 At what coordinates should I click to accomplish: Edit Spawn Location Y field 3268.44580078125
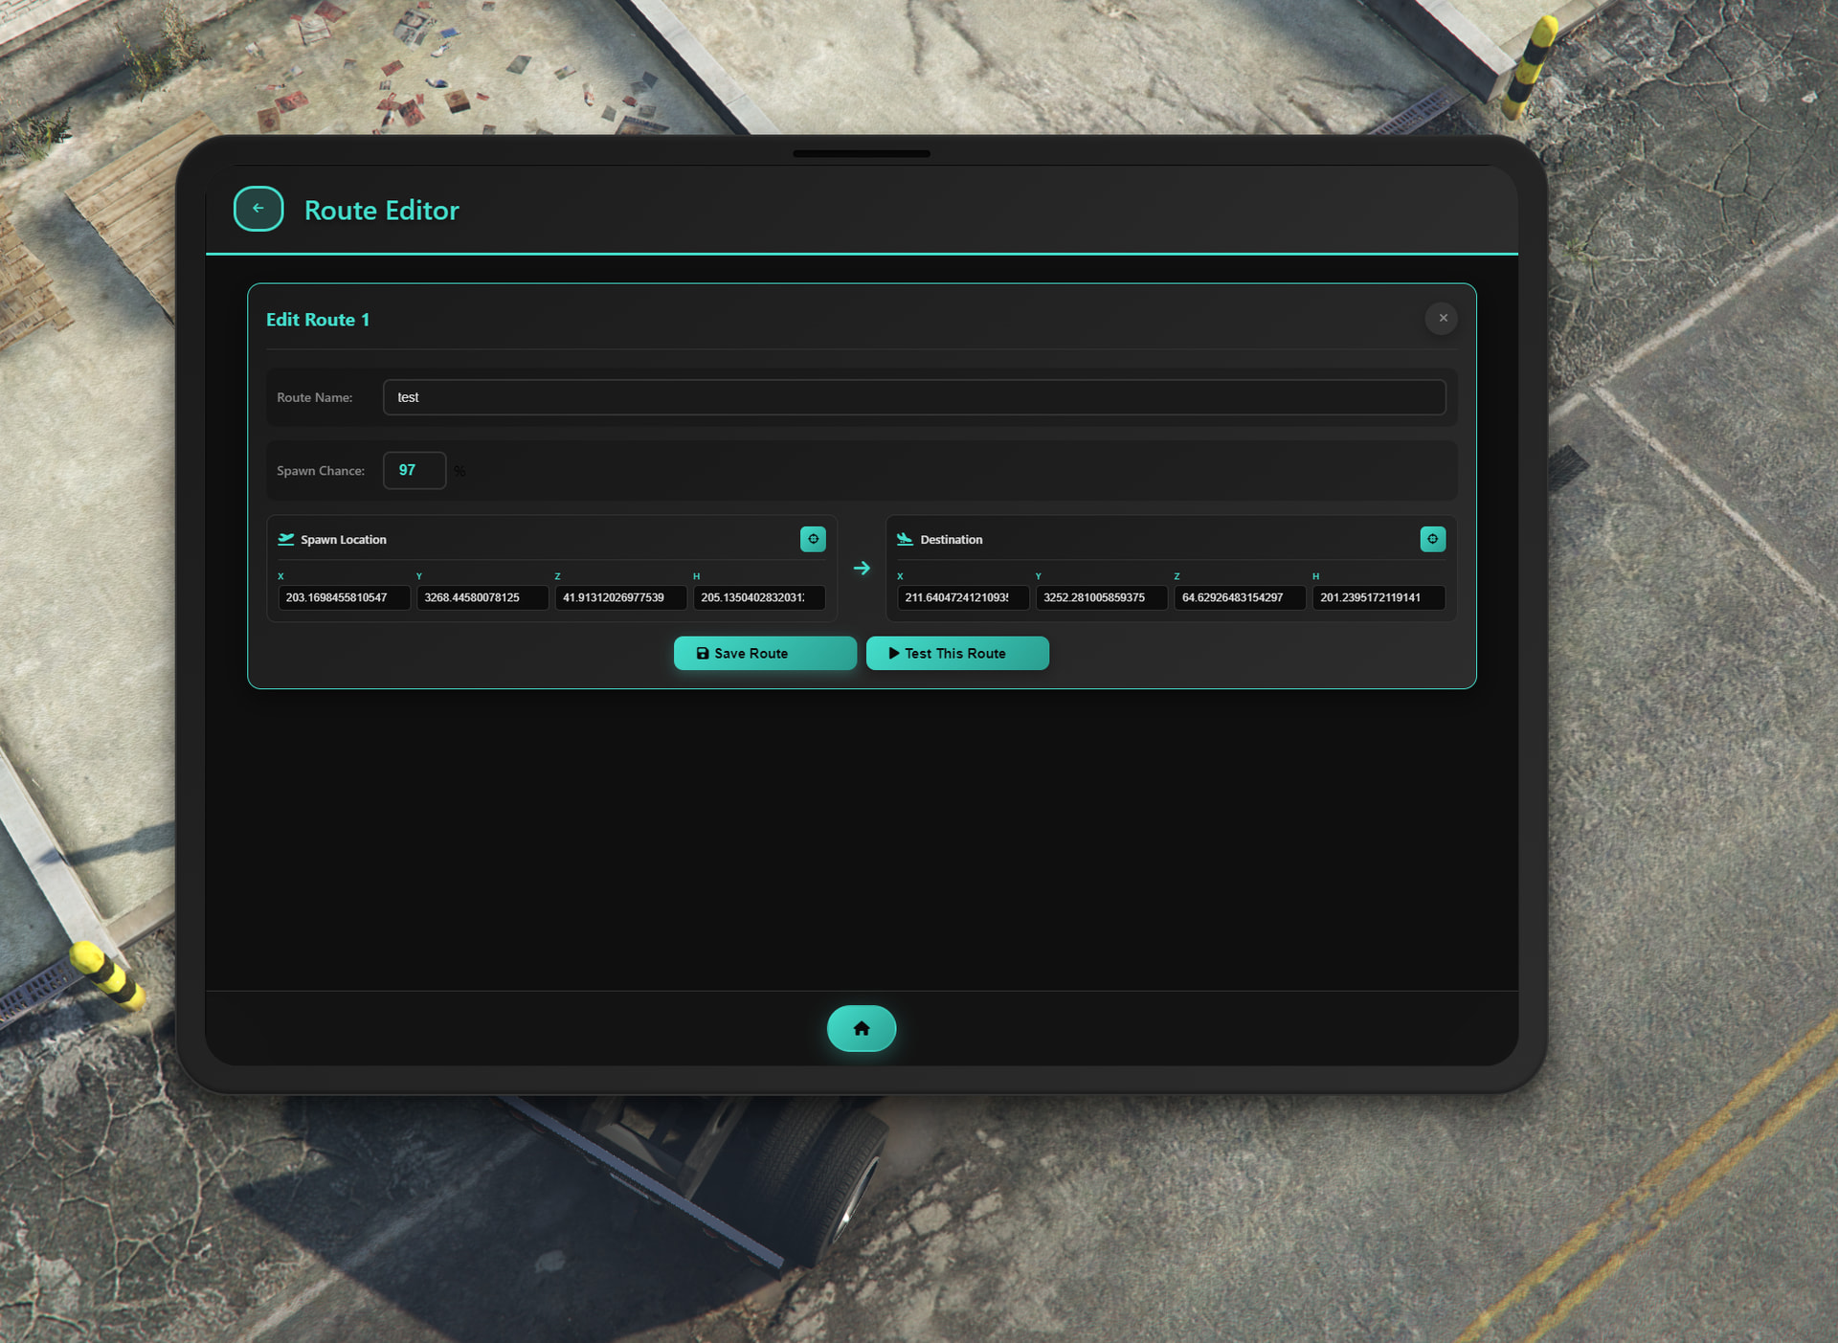click(482, 597)
